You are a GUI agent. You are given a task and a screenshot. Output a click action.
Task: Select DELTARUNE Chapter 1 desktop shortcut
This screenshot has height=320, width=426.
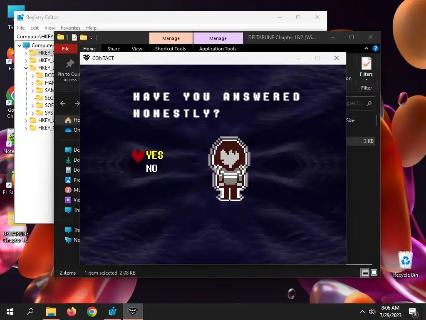click(16, 228)
